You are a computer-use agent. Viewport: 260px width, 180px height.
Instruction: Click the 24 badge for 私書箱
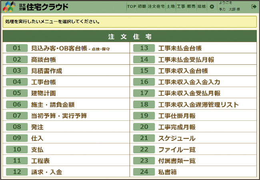point(144,172)
